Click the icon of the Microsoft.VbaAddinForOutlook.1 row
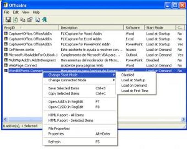 [x=6, y=55]
